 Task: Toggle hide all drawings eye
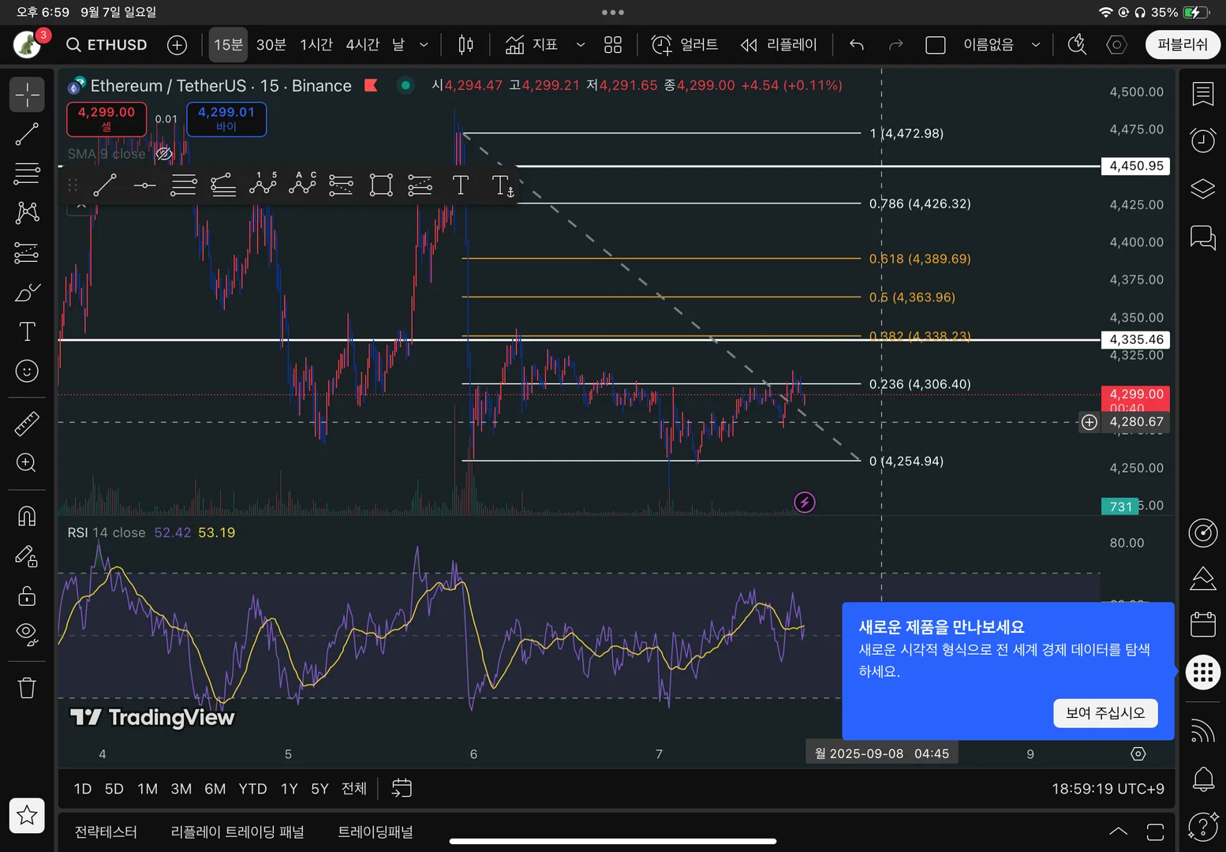tap(27, 634)
